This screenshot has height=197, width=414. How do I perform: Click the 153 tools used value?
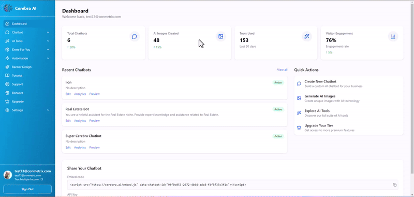coord(244,40)
